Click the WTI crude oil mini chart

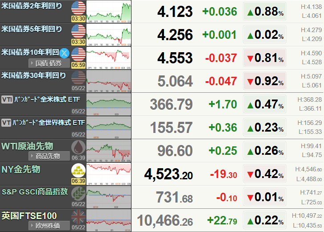109,151
